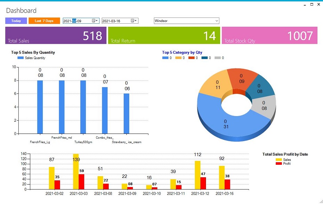
Task: Click the Today filter button
Action: 16,21
